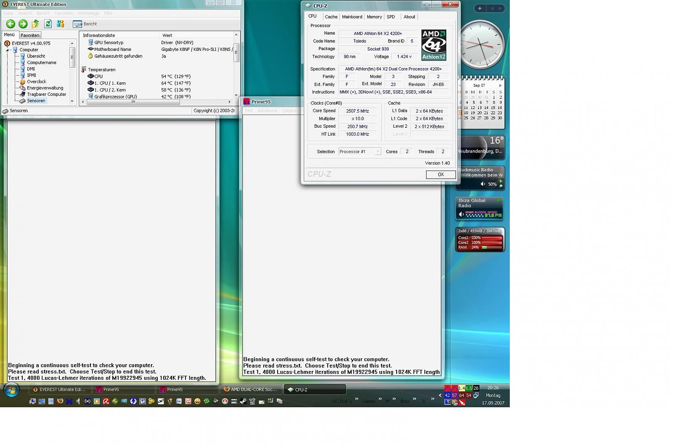Select the EVEREST v4.00.975 root node
Viewport: 673px width, 447px height.
(x=27, y=43)
